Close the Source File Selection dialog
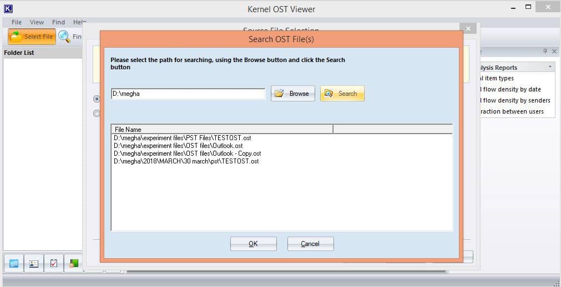The height and width of the screenshot is (287, 561). tap(468, 29)
